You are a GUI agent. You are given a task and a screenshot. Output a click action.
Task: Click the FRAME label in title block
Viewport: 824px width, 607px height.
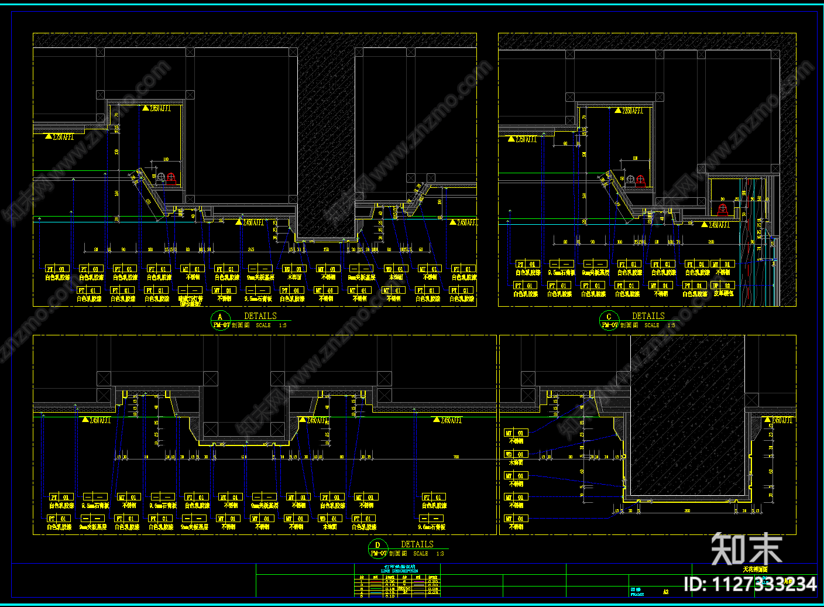[x=637, y=594]
